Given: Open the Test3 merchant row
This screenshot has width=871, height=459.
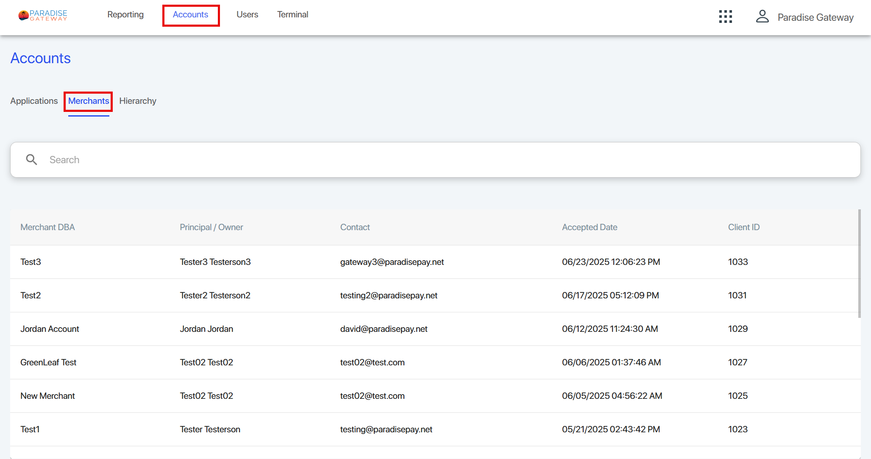Looking at the screenshot, I should pyautogui.click(x=435, y=262).
